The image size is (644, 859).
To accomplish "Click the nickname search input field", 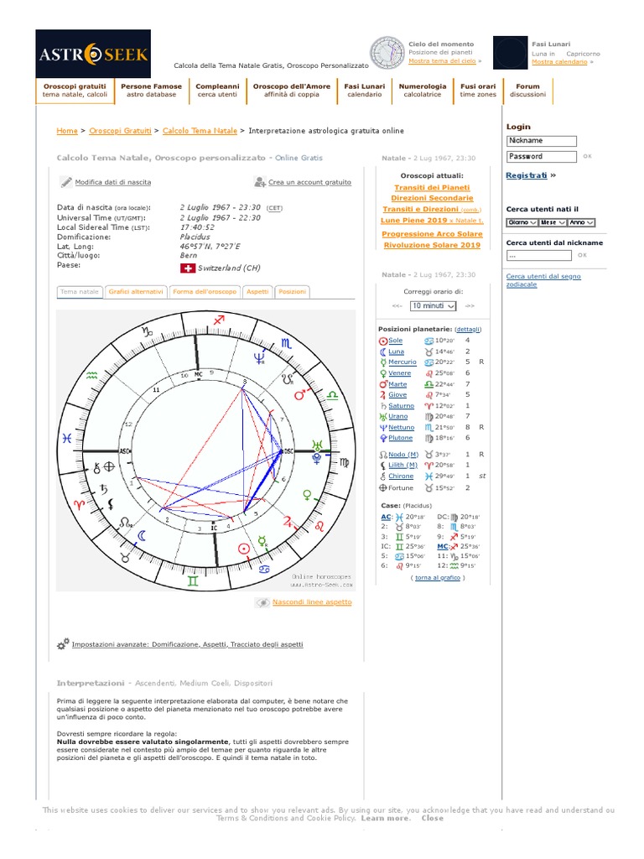I will coord(538,256).
